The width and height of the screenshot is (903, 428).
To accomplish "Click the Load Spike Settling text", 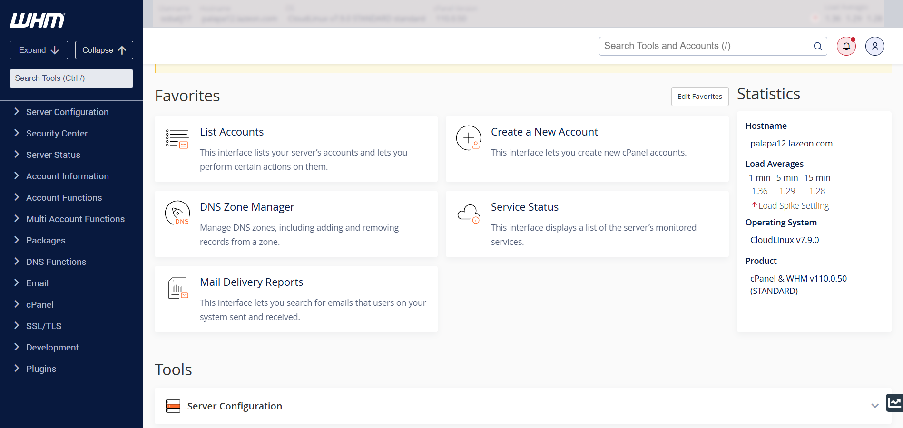I will pyautogui.click(x=794, y=205).
